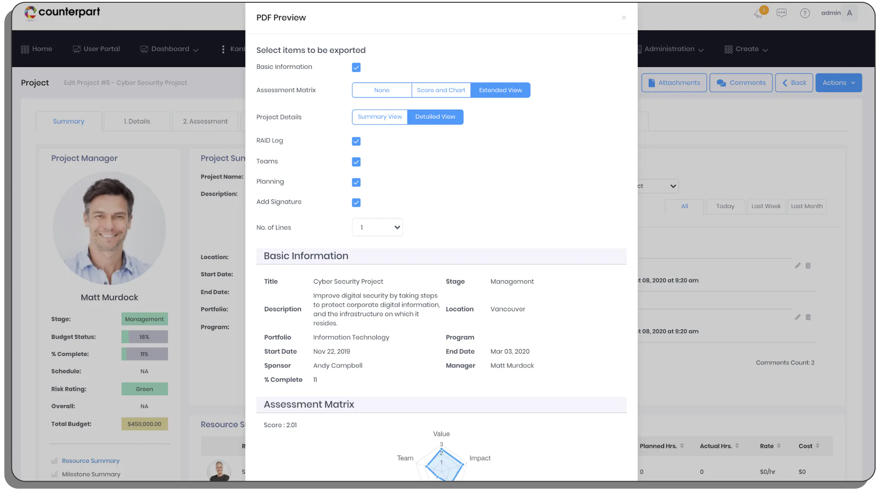Click the edit pencil for second comment
Screen dimensions: 876x493
tap(798, 317)
